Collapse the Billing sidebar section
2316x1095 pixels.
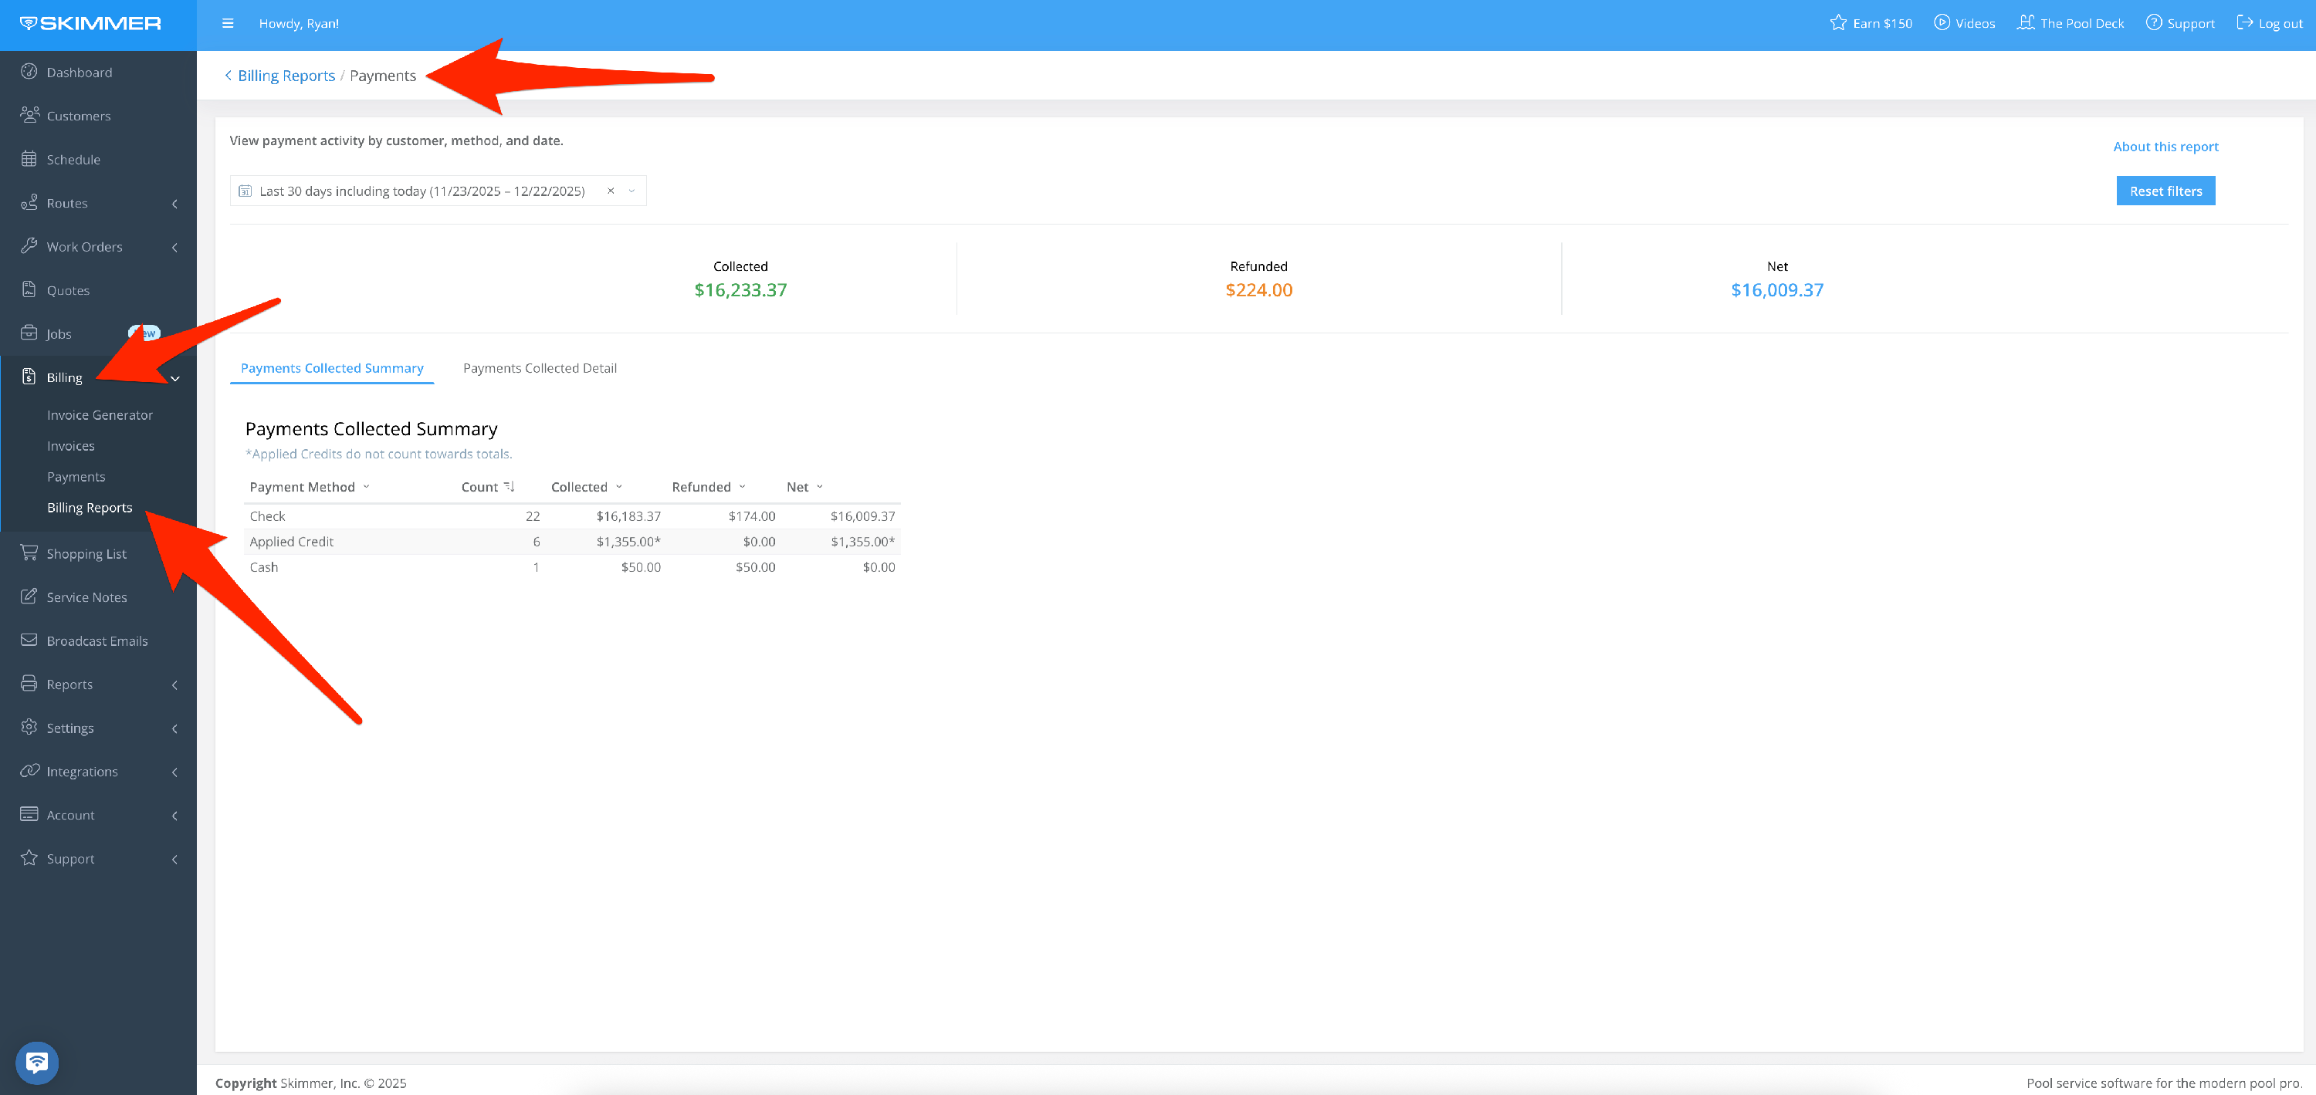coord(175,378)
